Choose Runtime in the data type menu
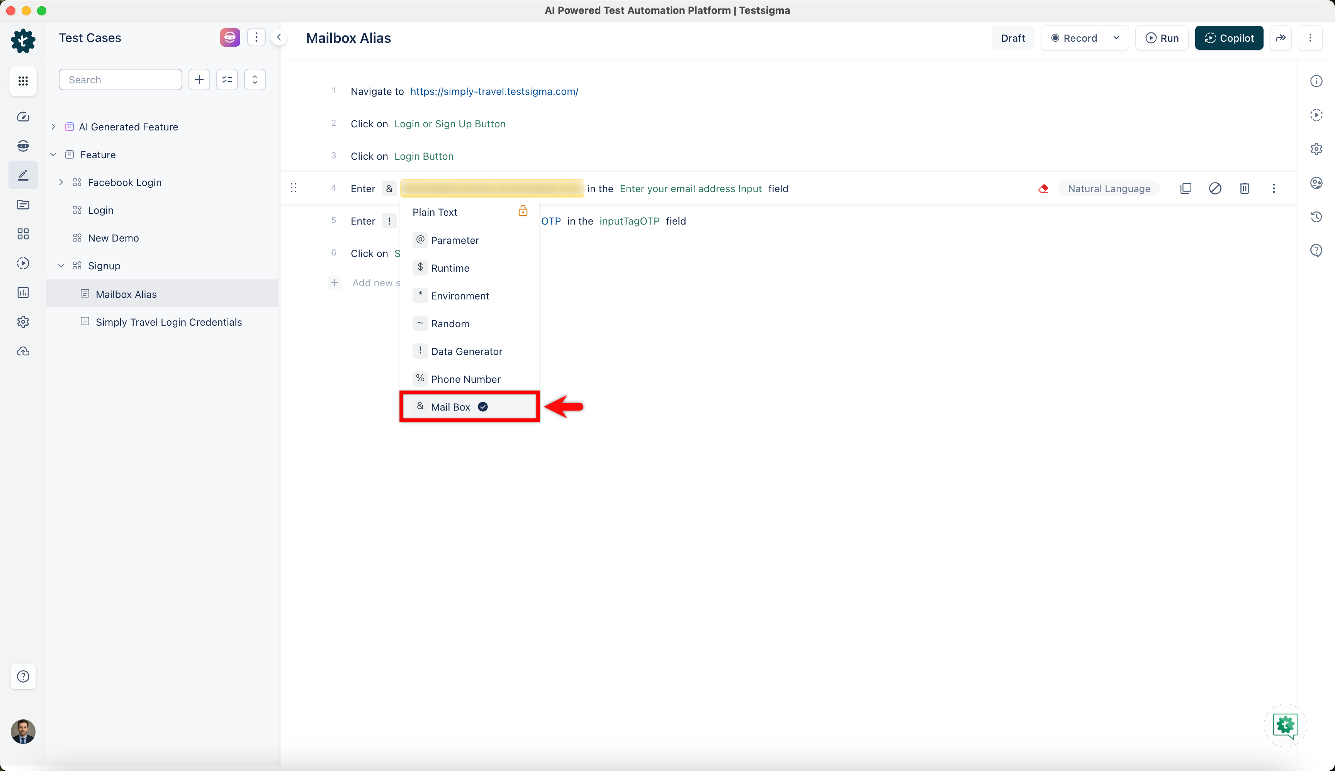This screenshot has height=771, width=1335. coord(469,268)
